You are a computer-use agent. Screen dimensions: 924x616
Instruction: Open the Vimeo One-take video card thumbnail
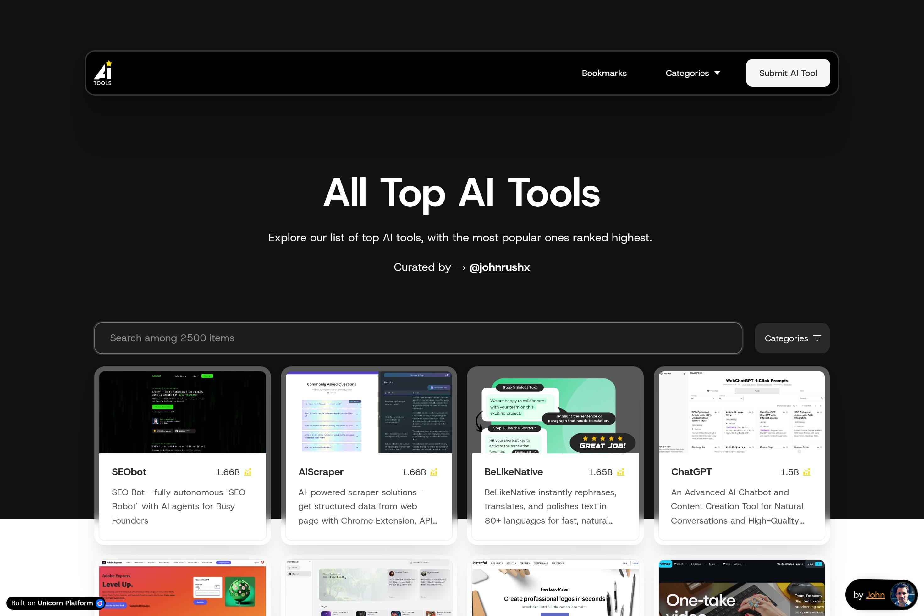click(x=741, y=588)
